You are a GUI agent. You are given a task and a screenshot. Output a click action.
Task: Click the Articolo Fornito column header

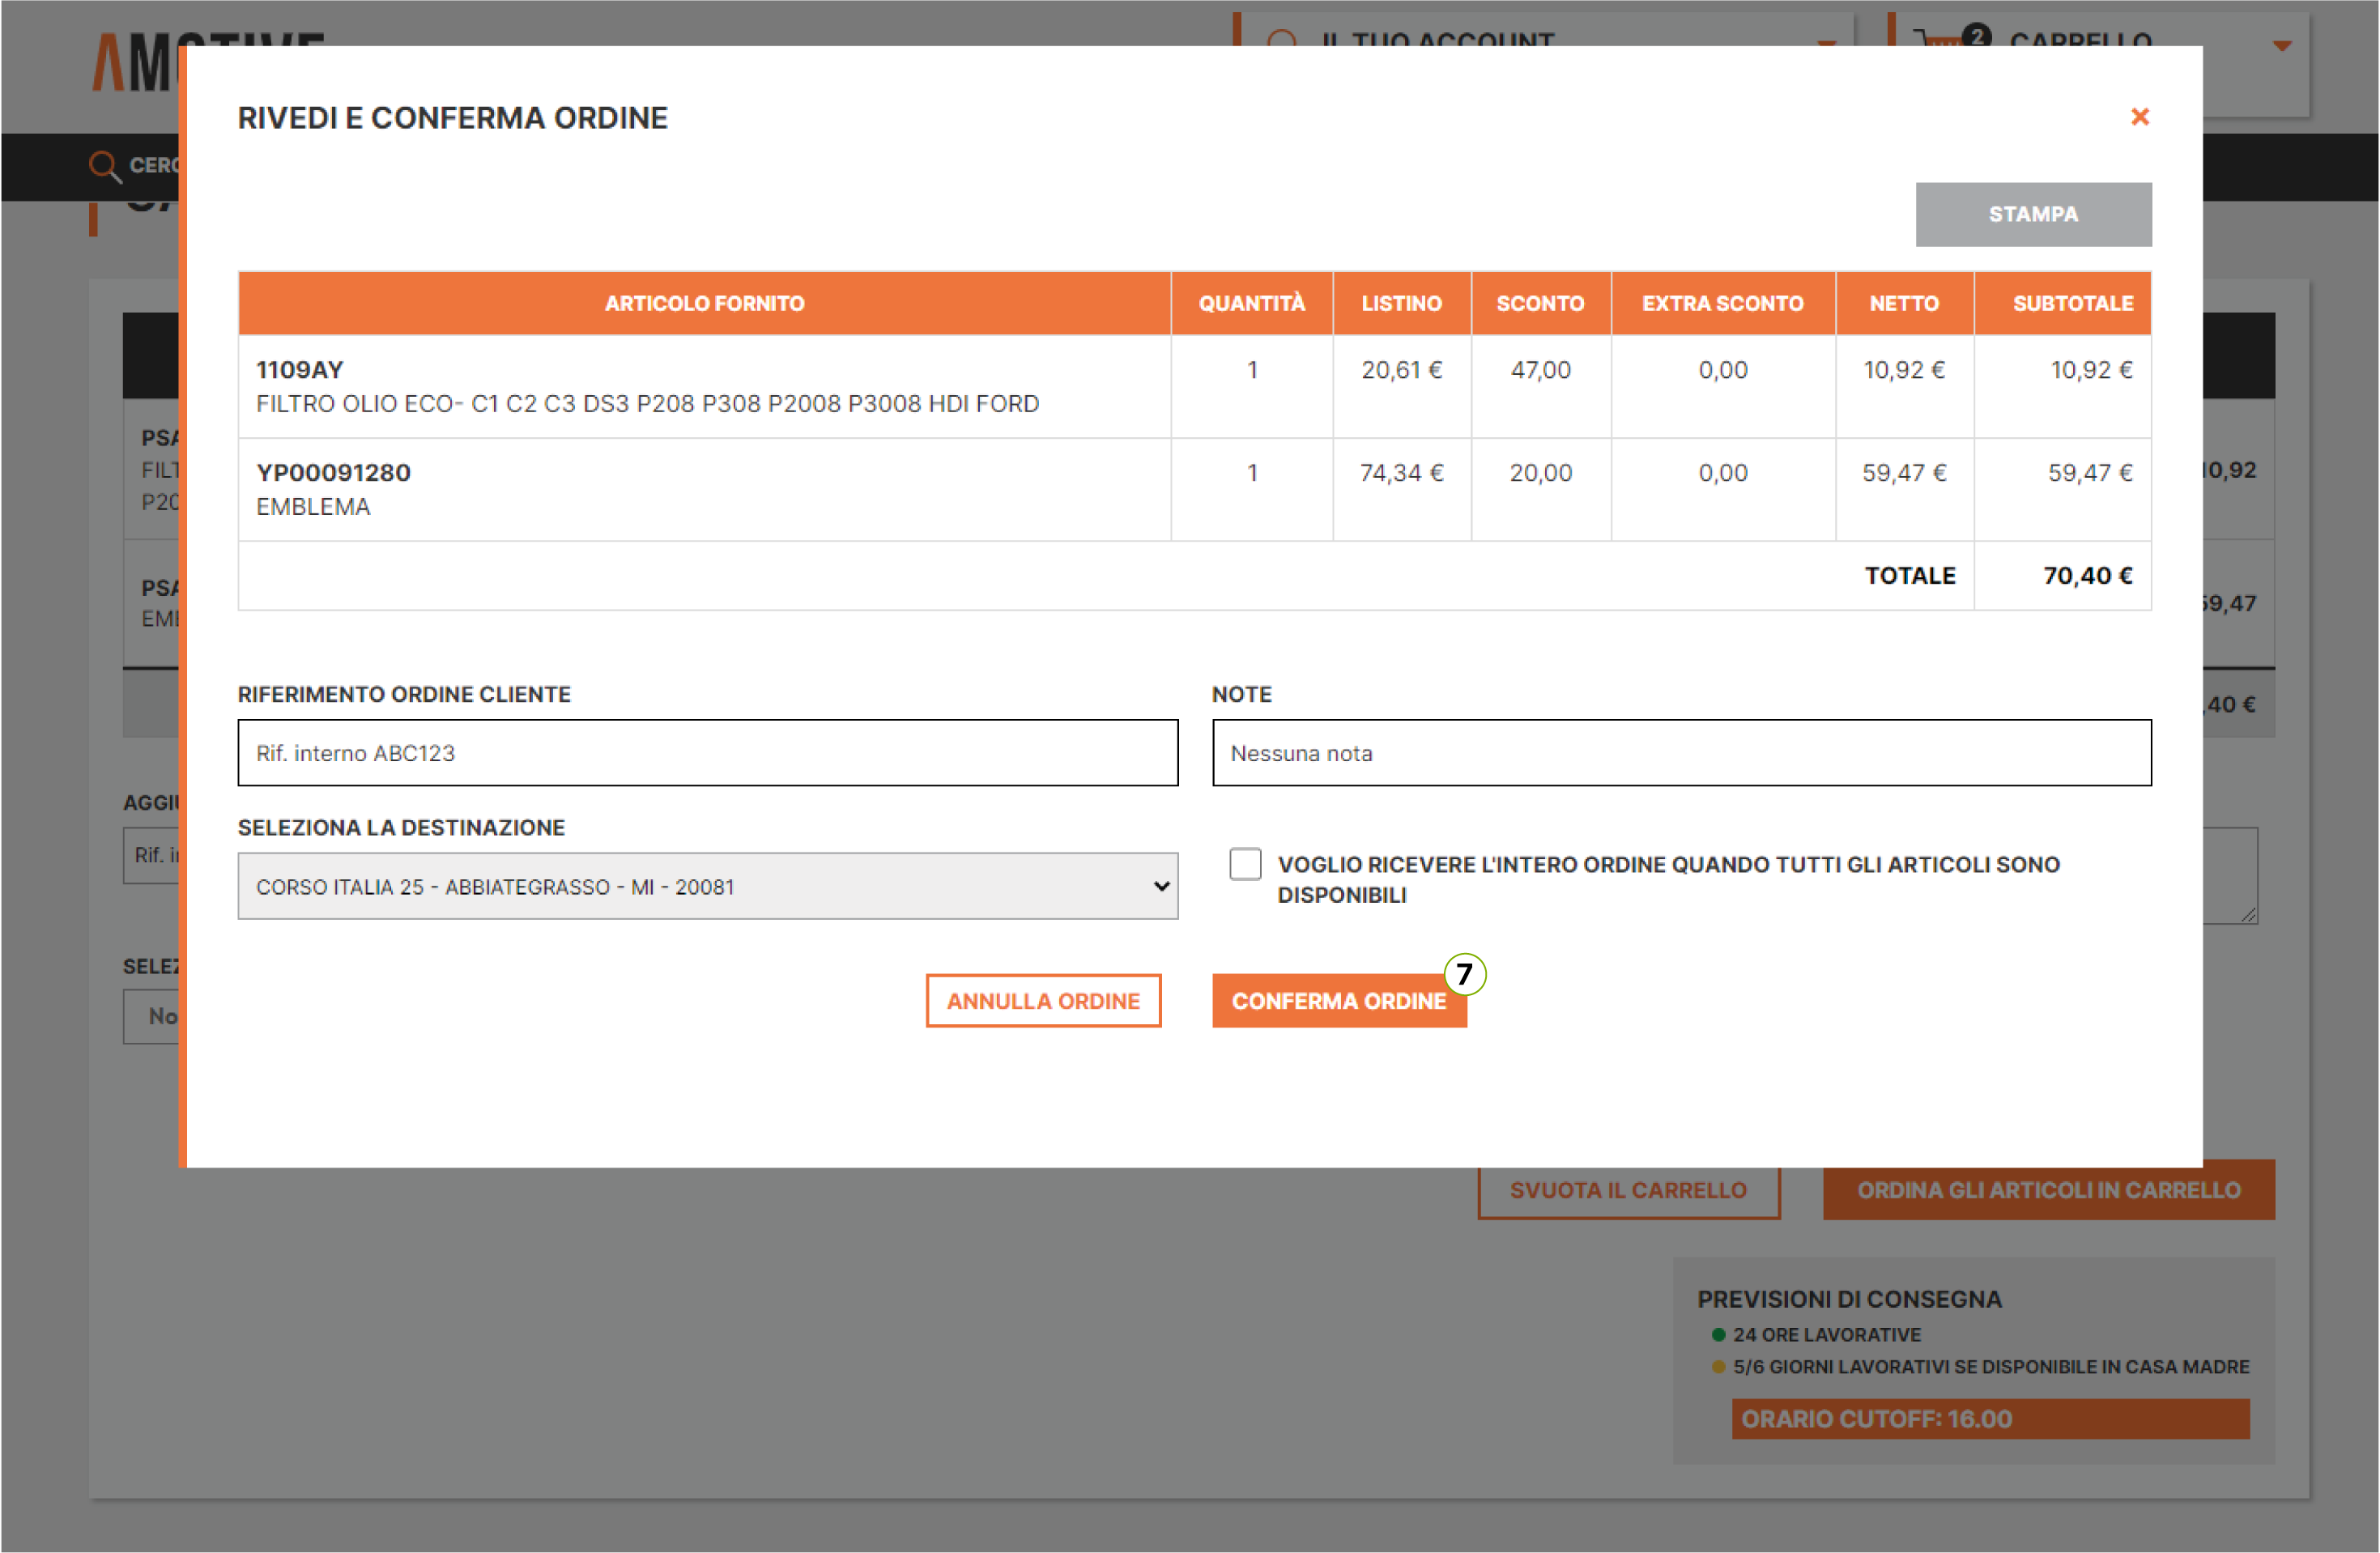[x=704, y=303]
